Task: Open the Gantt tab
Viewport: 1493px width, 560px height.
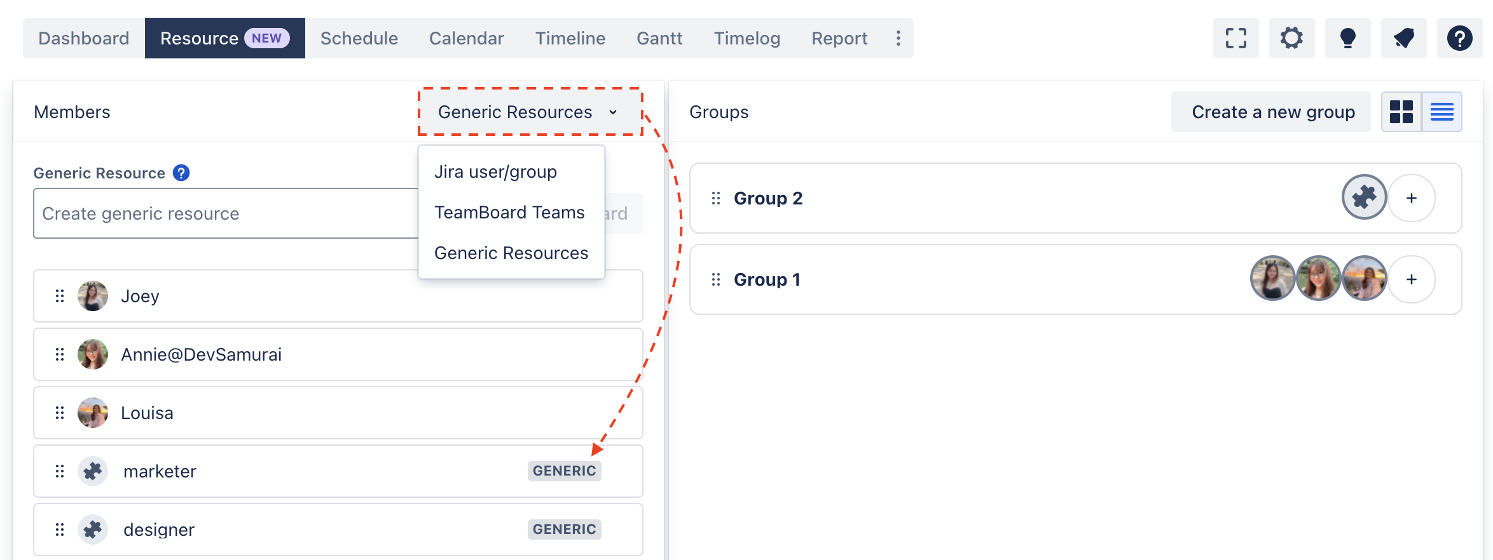Action: tap(659, 38)
